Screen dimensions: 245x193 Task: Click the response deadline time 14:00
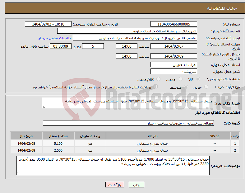[127, 46]
